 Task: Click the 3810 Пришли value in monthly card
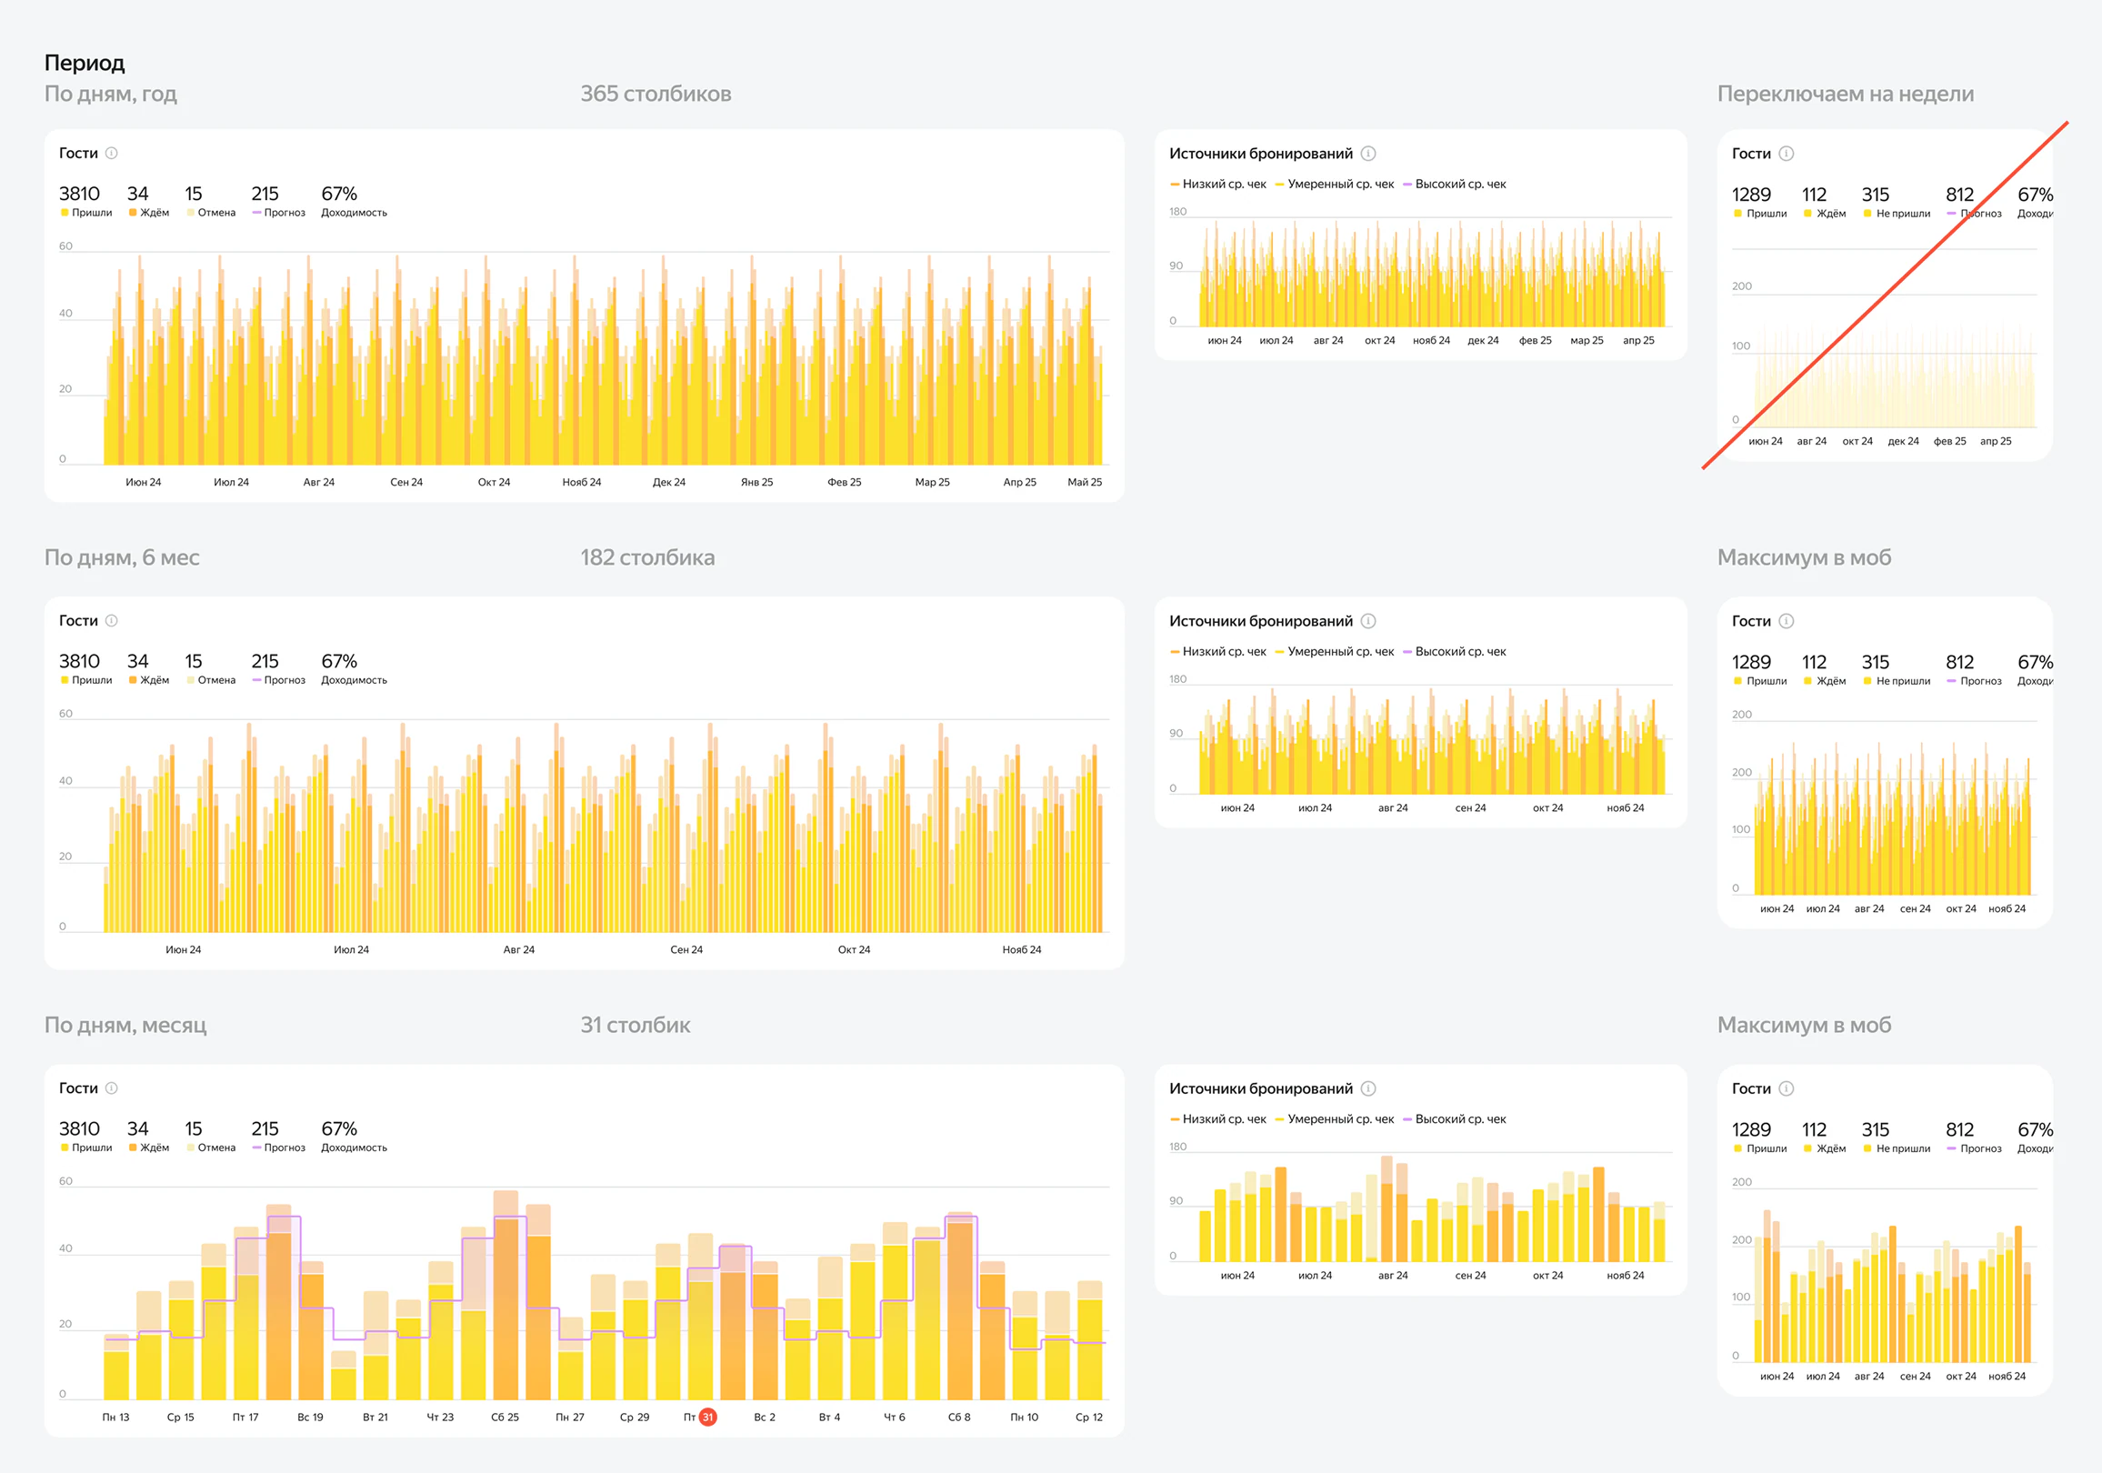click(79, 1128)
